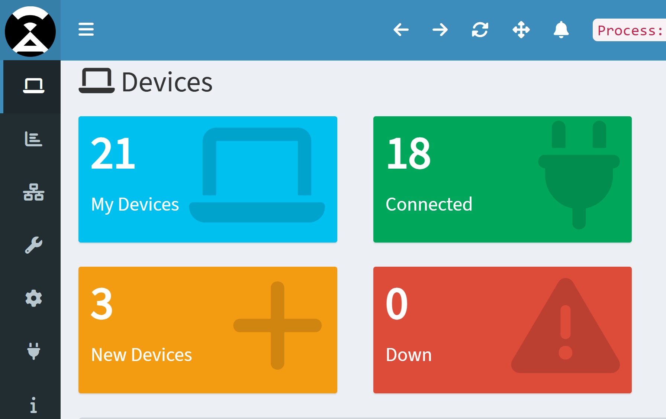
Task: Click the four-way move arrows icon
Action: coord(521,30)
